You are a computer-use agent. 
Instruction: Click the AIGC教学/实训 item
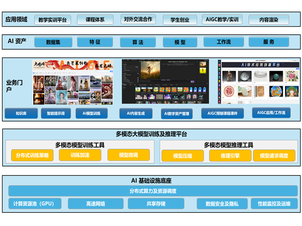(222, 19)
